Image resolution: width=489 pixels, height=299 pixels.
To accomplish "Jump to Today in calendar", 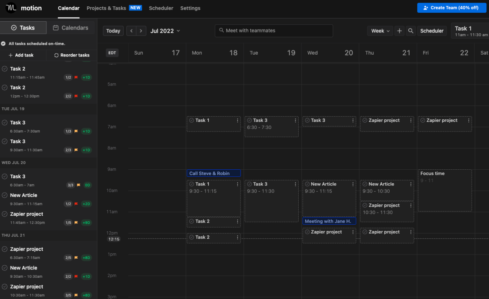I will pos(113,31).
